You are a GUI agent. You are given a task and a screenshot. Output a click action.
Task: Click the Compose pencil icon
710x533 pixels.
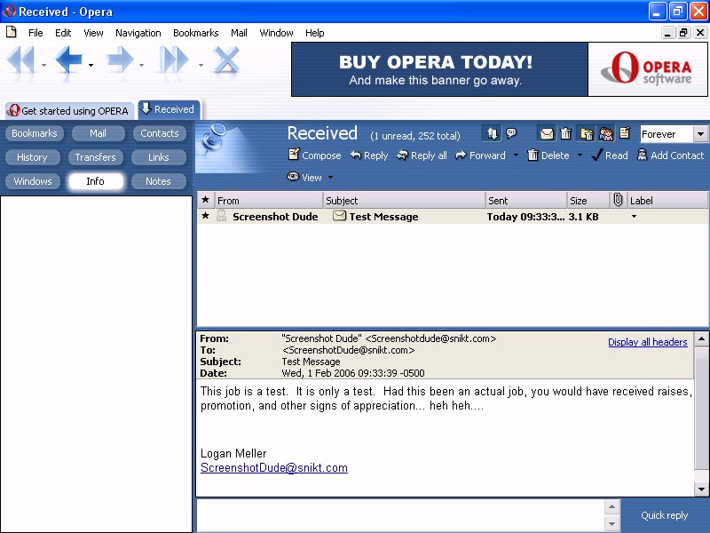[294, 155]
